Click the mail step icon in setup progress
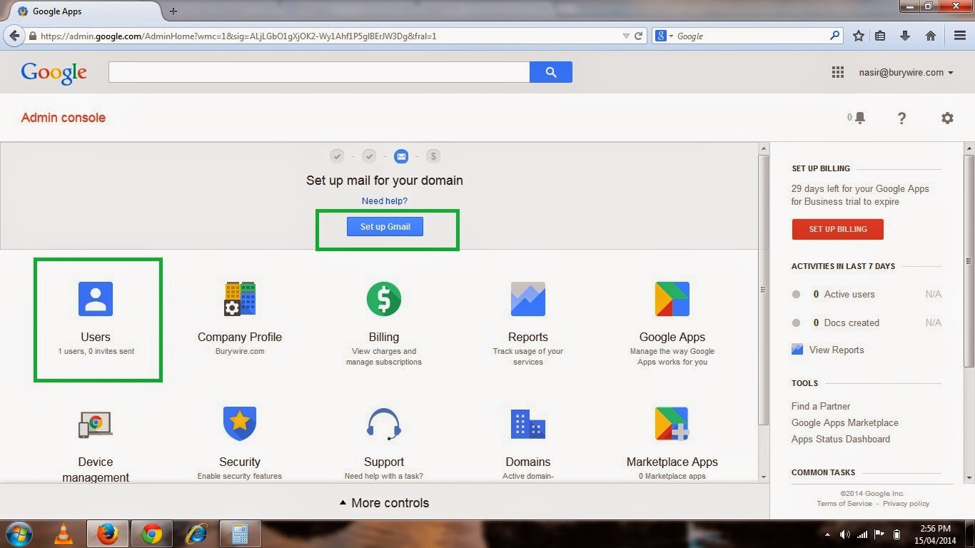This screenshot has width=975, height=548. pos(401,156)
